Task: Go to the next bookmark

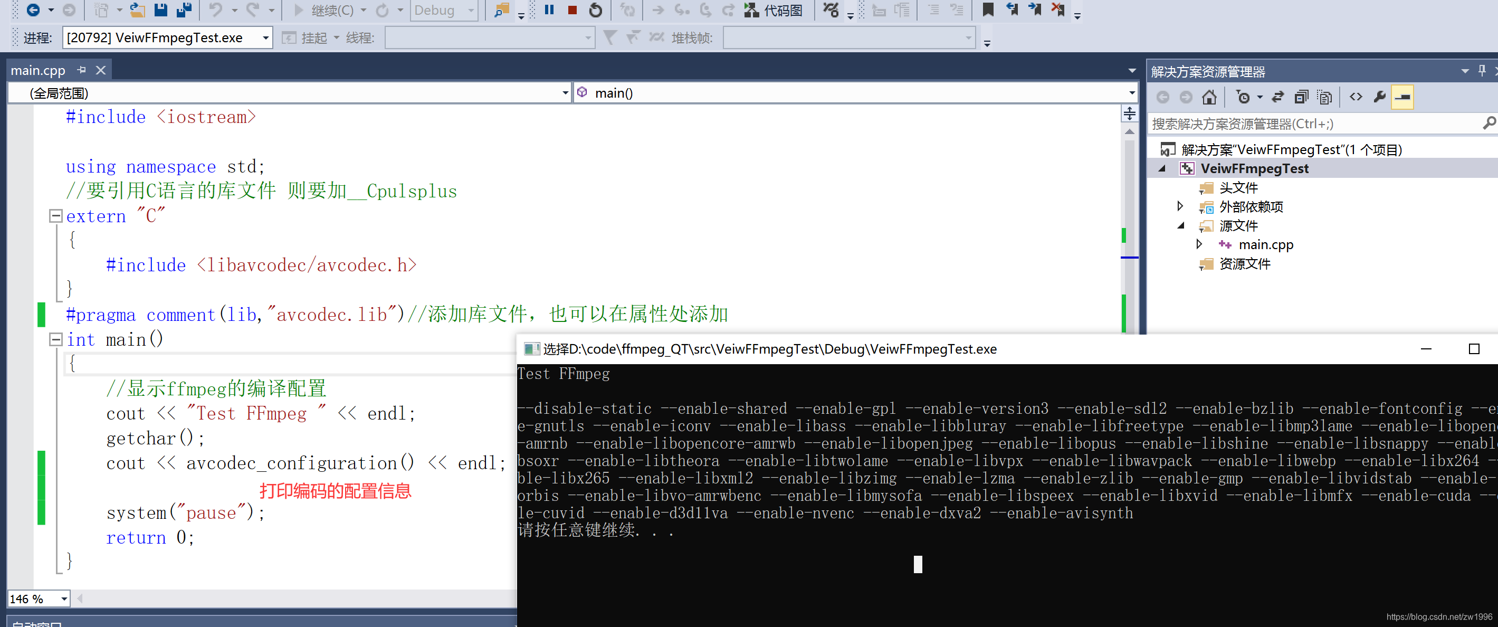Action: pos(1035,10)
